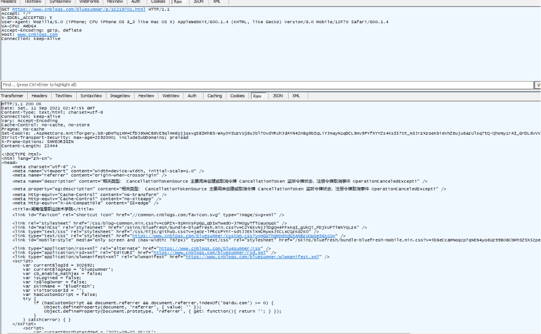
Task: Open the GET request URL 15219701.html link
Action: [79, 9]
